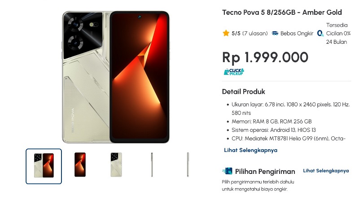Click the Detail Produk heading

(x=243, y=92)
